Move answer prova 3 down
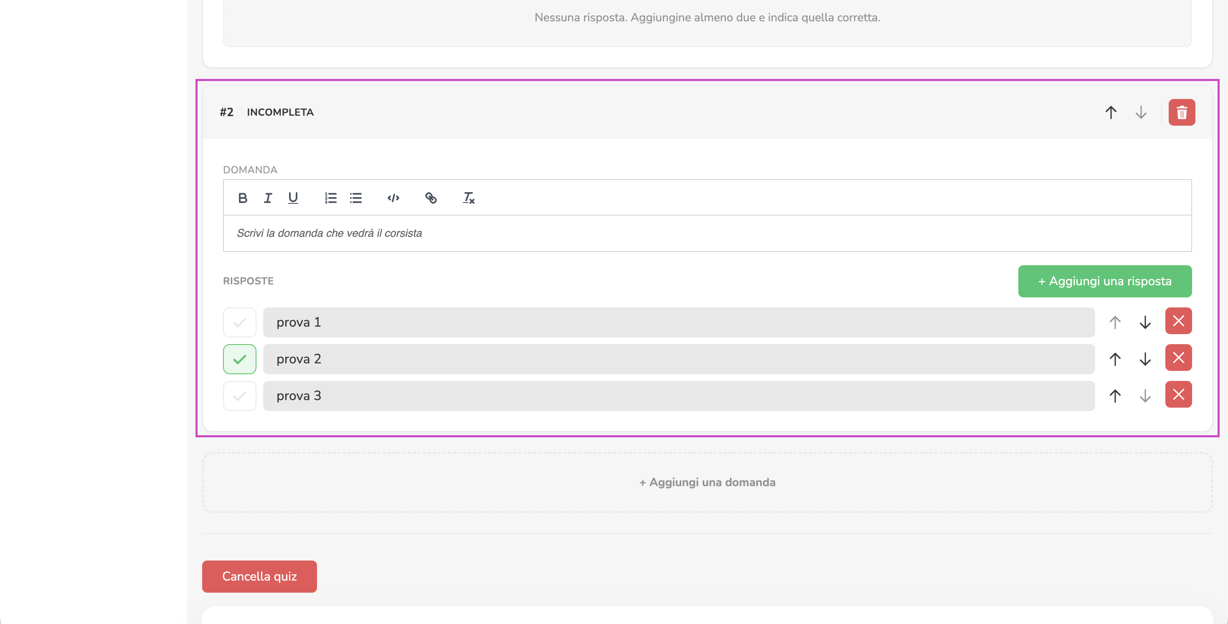This screenshot has width=1228, height=624. [x=1145, y=396]
